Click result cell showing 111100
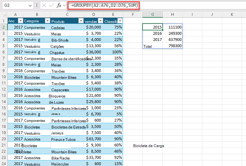The height and width of the screenshot is (166, 246). coord(173,27)
